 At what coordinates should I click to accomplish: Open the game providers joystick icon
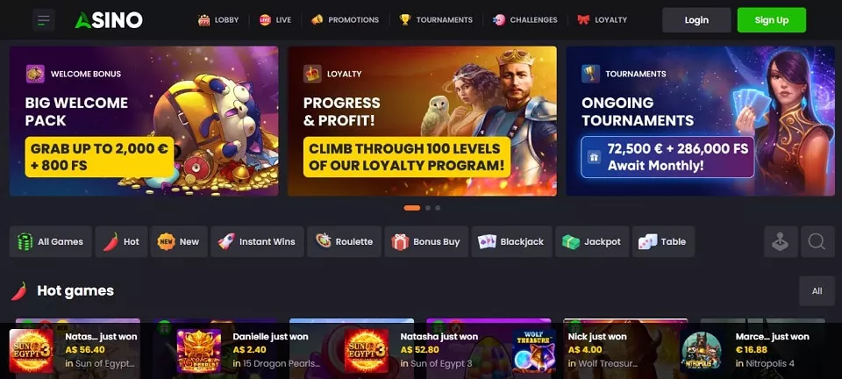(781, 241)
